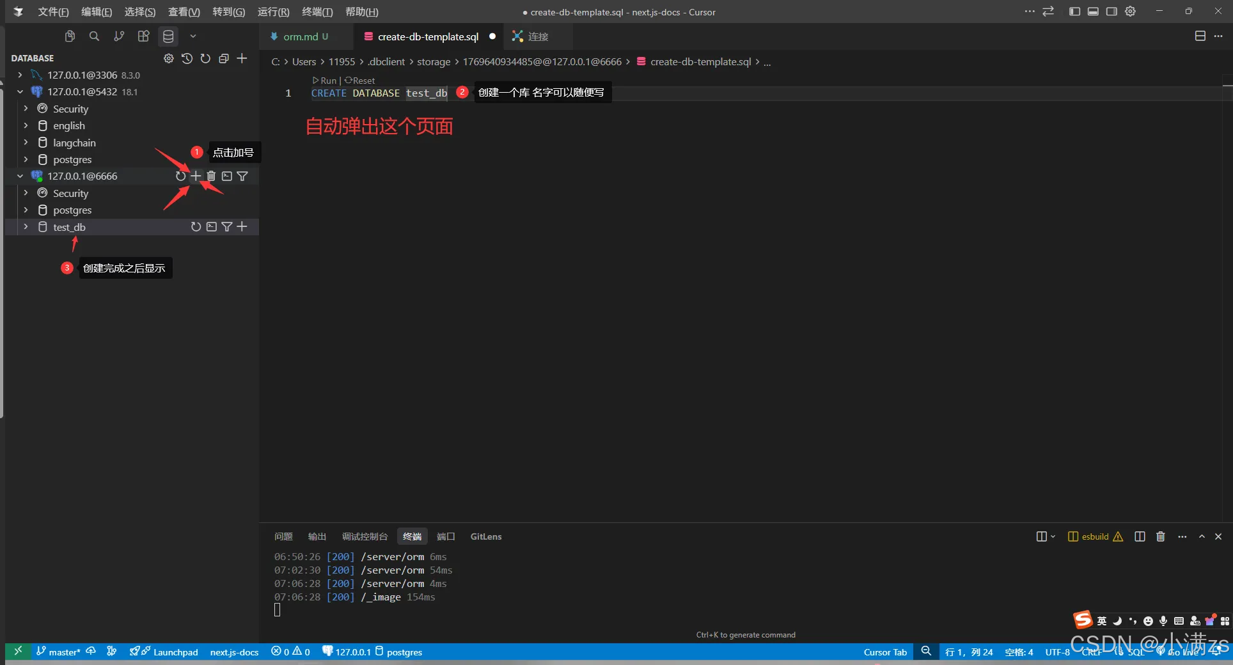Expand Security under 127.0.0.1@5432
Viewport: 1233px width, 665px height.
(26, 109)
